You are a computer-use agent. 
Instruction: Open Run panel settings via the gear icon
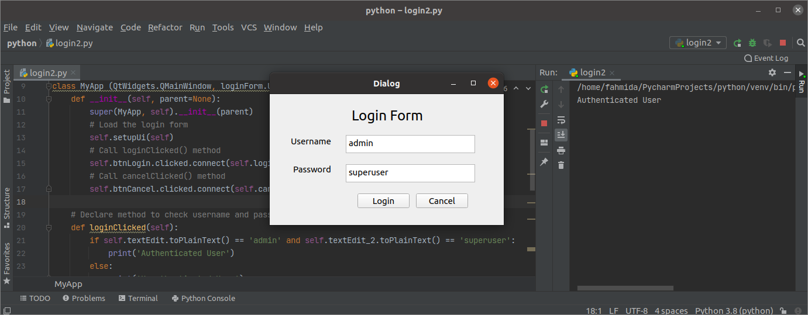772,72
